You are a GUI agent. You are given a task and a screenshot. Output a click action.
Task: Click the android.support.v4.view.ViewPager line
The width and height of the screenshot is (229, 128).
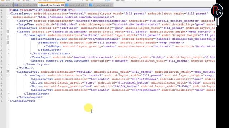[x=123, y=61]
